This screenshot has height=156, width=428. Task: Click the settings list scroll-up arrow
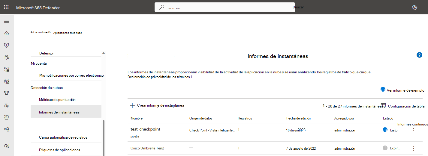coord(104,53)
